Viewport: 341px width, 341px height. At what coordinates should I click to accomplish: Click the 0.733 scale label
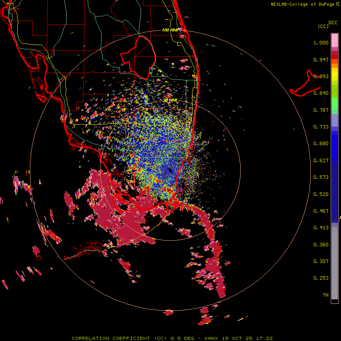[321, 127]
